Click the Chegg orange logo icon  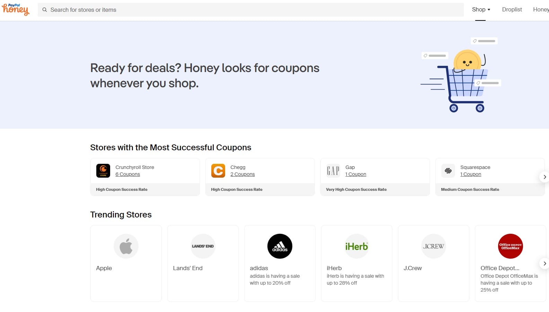pyautogui.click(x=218, y=171)
